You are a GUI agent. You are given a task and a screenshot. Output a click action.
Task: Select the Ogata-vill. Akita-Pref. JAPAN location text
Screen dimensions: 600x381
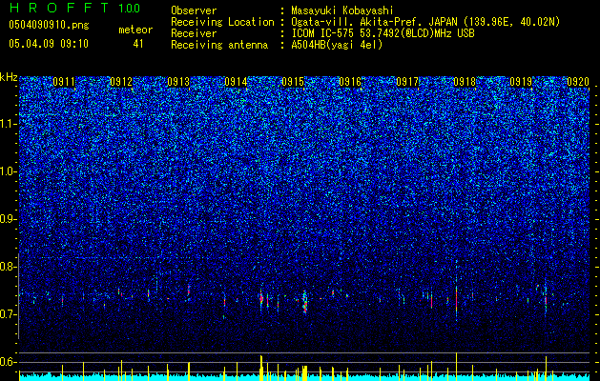coord(425,22)
